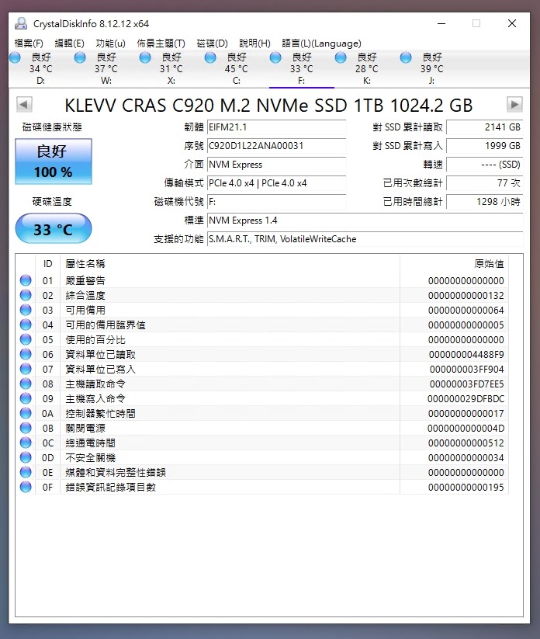This screenshot has width=540, height=639.
Task: Click status orb of attribute 05 使用的百分比
Action: coord(26,339)
